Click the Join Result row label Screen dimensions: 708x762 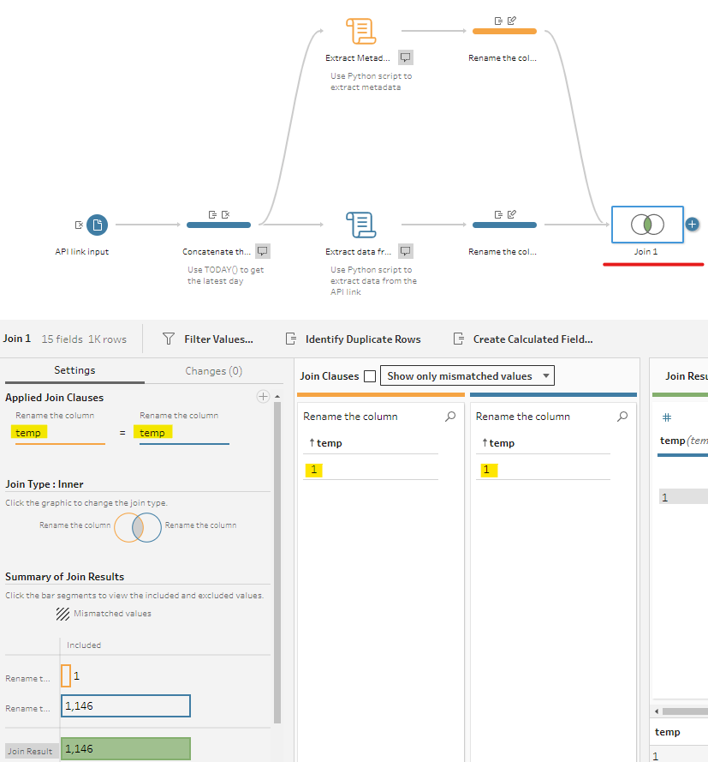click(x=30, y=751)
